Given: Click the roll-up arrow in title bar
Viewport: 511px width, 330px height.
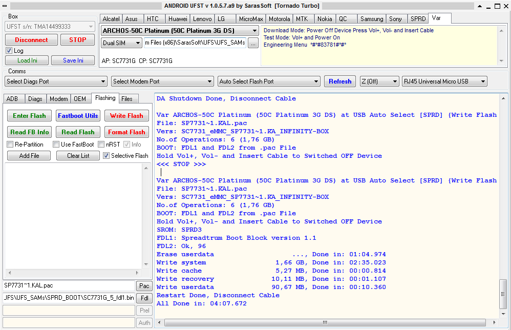Looking at the screenshot, I should [x=480, y=6].
